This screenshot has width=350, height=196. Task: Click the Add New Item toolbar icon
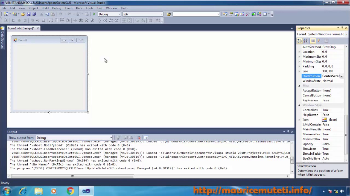coord(15,14)
